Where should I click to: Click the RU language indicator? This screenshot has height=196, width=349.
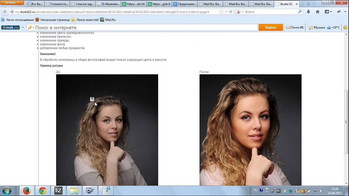(x=255, y=190)
